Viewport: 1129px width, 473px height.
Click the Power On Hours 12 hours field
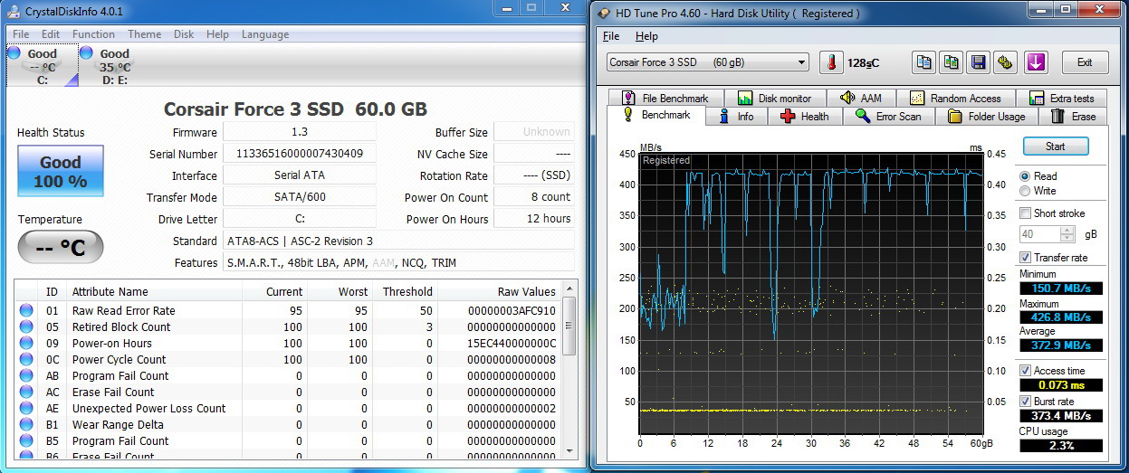[534, 219]
